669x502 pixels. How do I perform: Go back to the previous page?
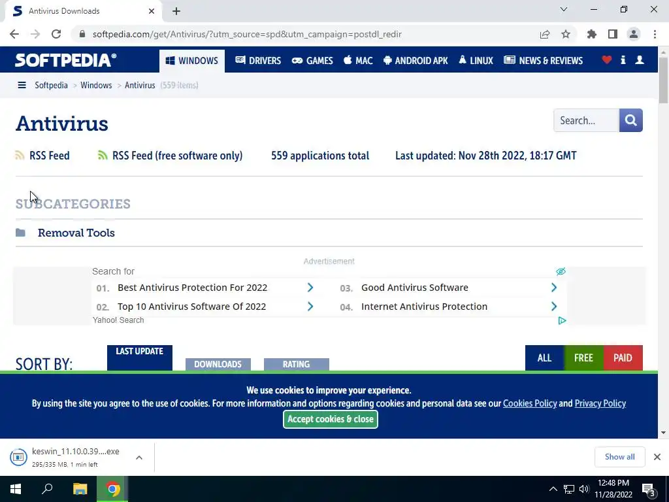tap(14, 34)
